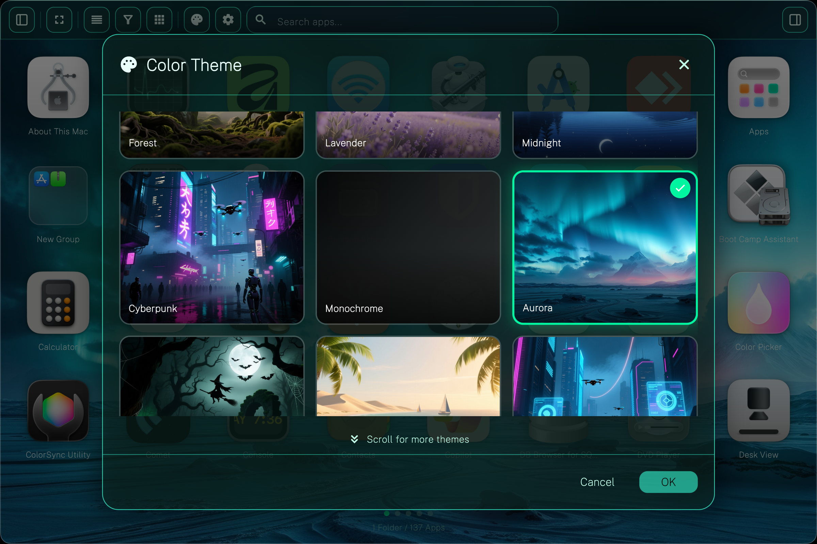
Task: Click the first page indicator dot
Action: pos(387,514)
